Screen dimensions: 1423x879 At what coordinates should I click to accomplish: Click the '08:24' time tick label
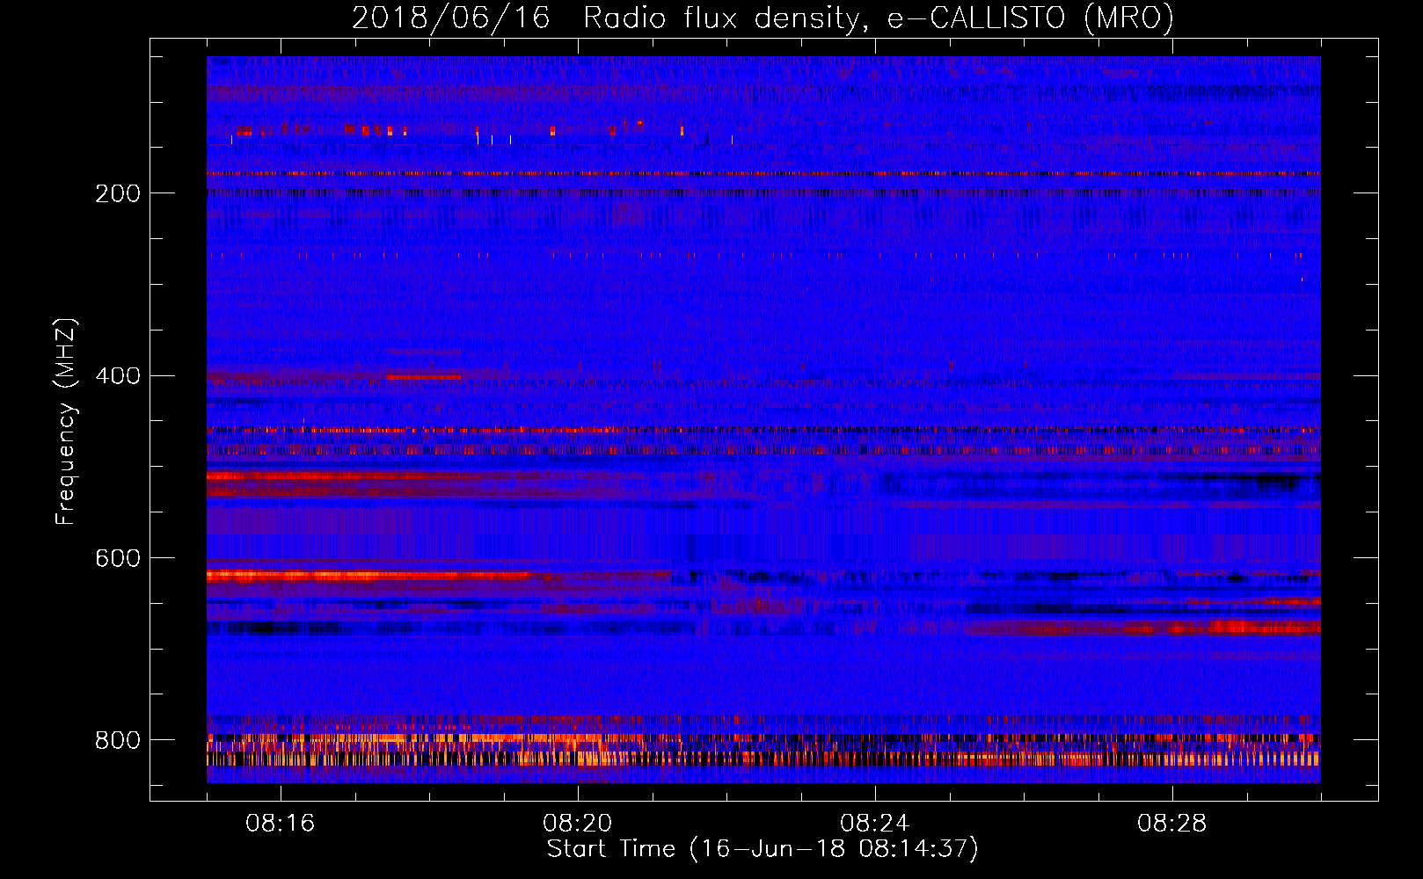coord(875,824)
